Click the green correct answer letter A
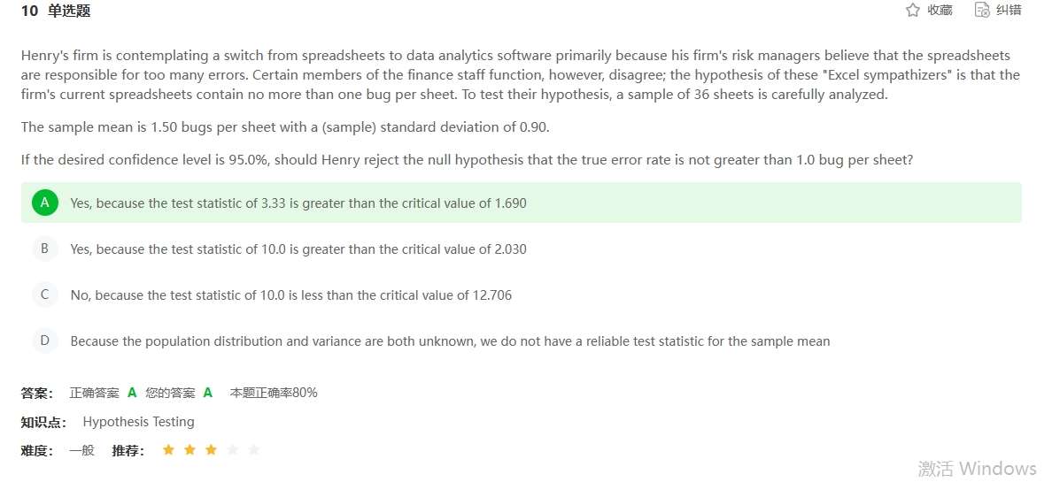The image size is (1052, 482). 132,393
